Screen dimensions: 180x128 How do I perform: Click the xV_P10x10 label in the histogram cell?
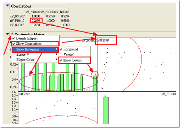pos(168,94)
